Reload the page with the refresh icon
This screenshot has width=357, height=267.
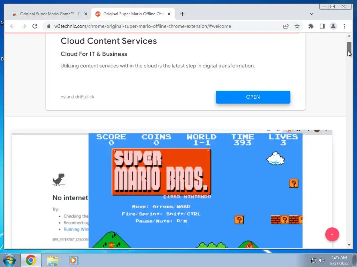tap(35, 26)
